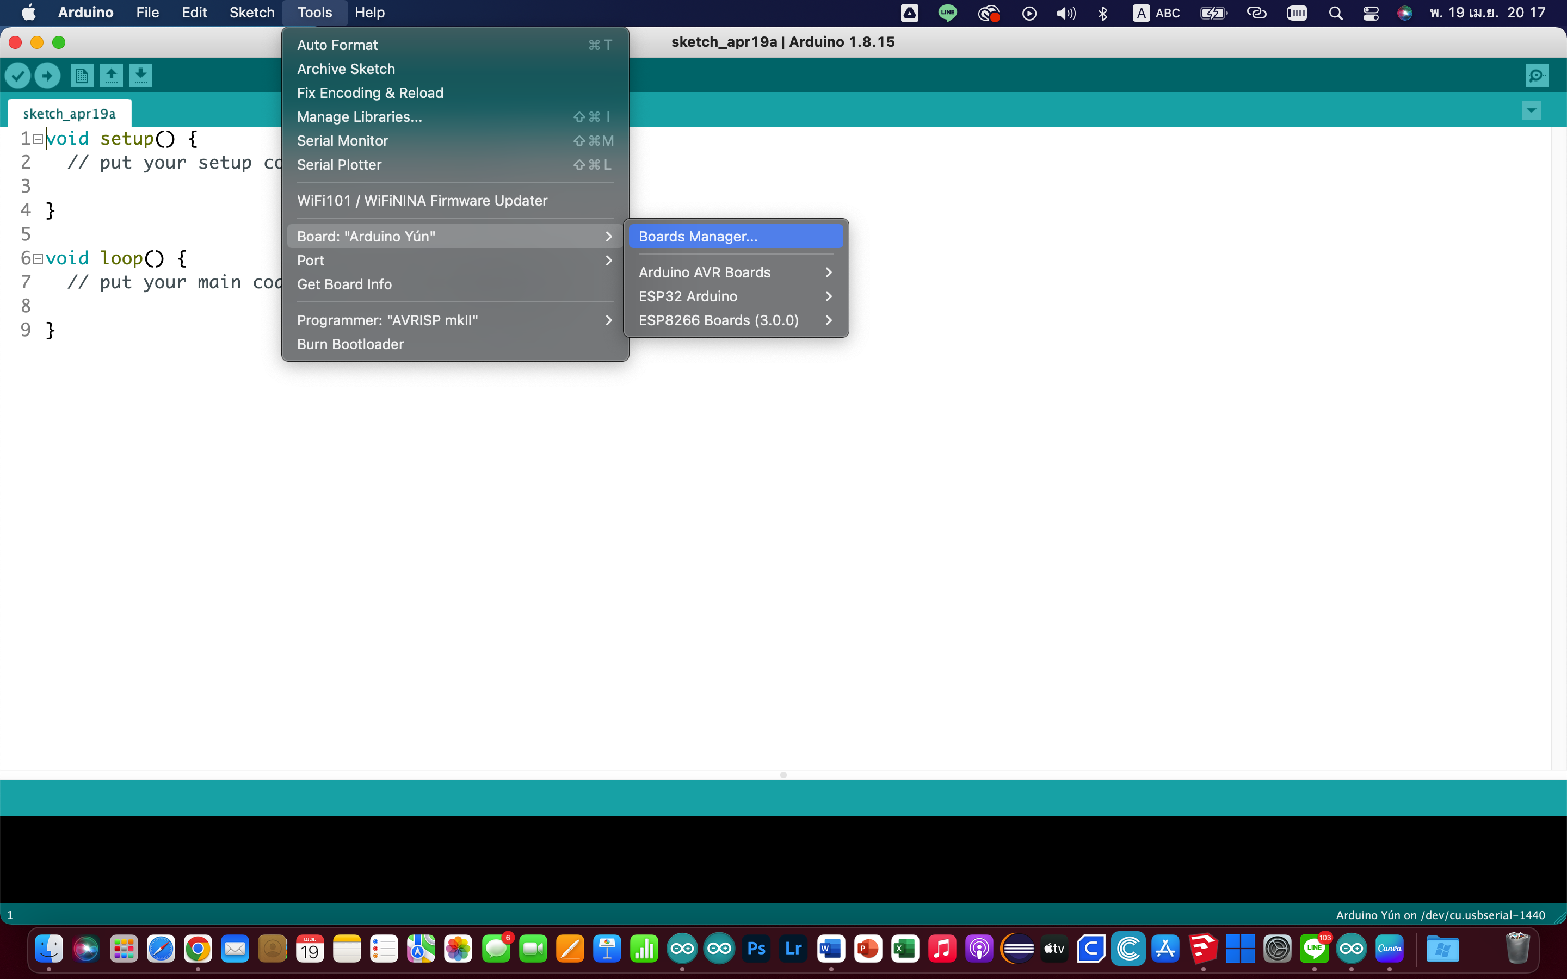Open WiFi101 / WiFiNINA Firmware Updater
Image resolution: width=1567 pixels, height=979 pixels.
[x=454, y=201]
